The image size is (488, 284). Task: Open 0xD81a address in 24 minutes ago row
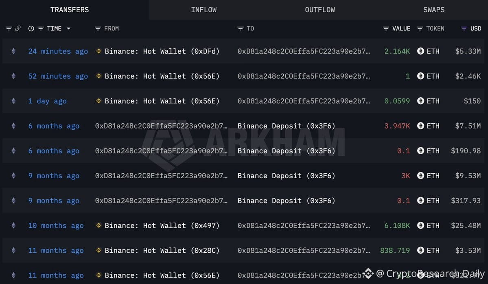pos(304,51)
